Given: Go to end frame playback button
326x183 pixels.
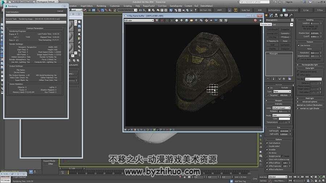Looking at the screenshot, I should (307, 177).
